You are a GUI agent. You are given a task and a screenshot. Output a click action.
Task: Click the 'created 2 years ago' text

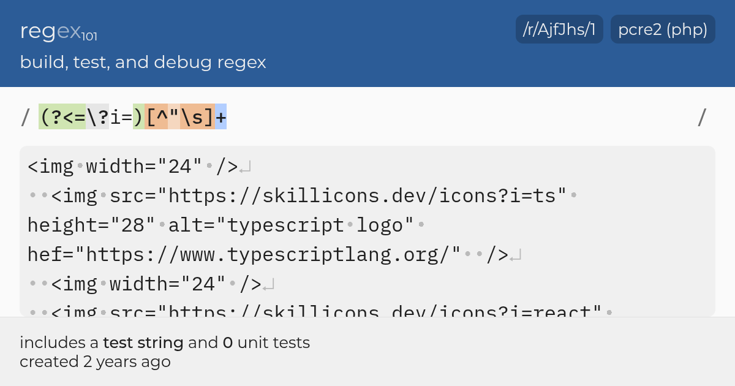pyautogui.click(x=95, y=362)
